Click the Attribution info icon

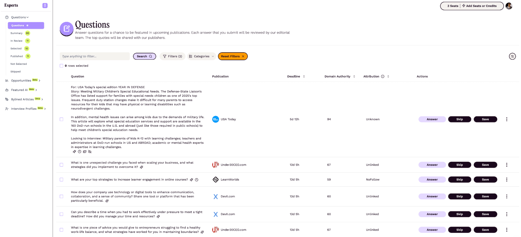click(382, 76)
